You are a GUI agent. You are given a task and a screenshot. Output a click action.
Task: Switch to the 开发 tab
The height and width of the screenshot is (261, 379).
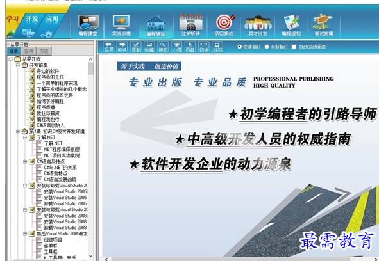click(x=32, y=19)
